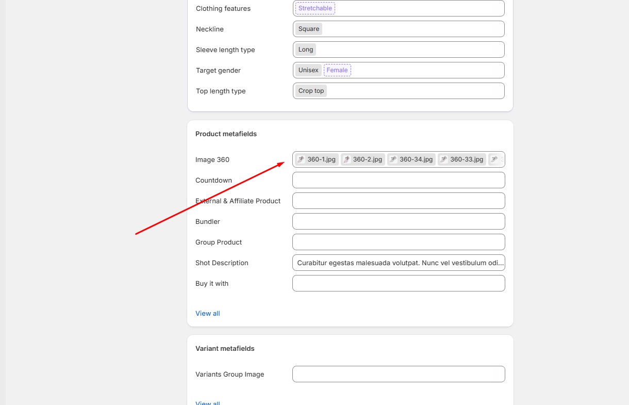Screen dimensions: 629x405
Task: Open View all under Product metafields
Action: click(207, 313)
